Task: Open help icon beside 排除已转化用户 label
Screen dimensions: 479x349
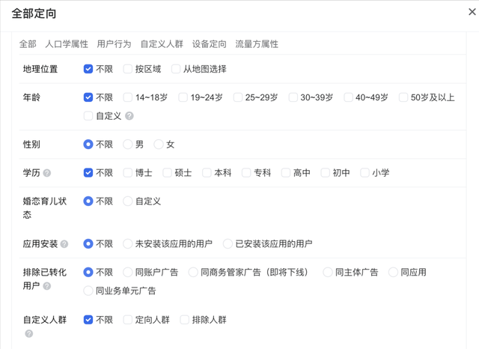Action: (x=46, y=286)
